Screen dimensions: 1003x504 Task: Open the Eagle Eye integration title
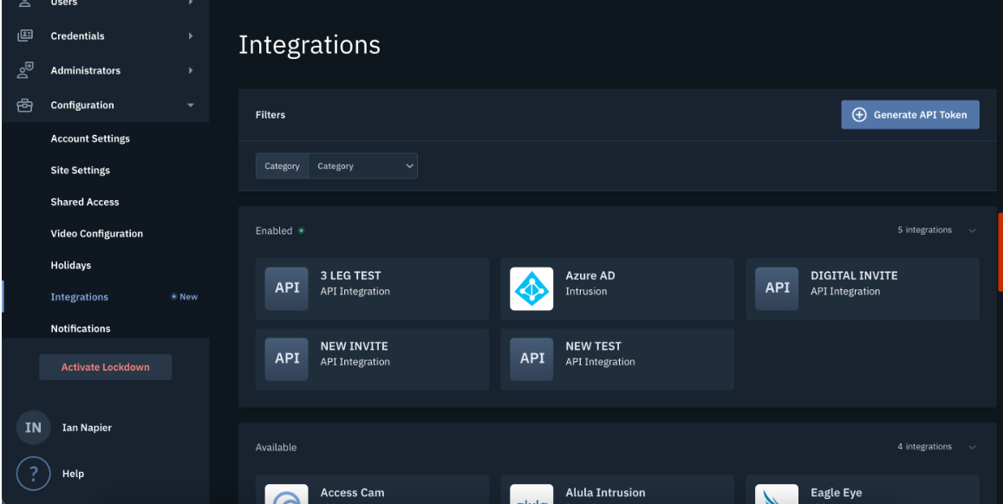coord(836,493)
